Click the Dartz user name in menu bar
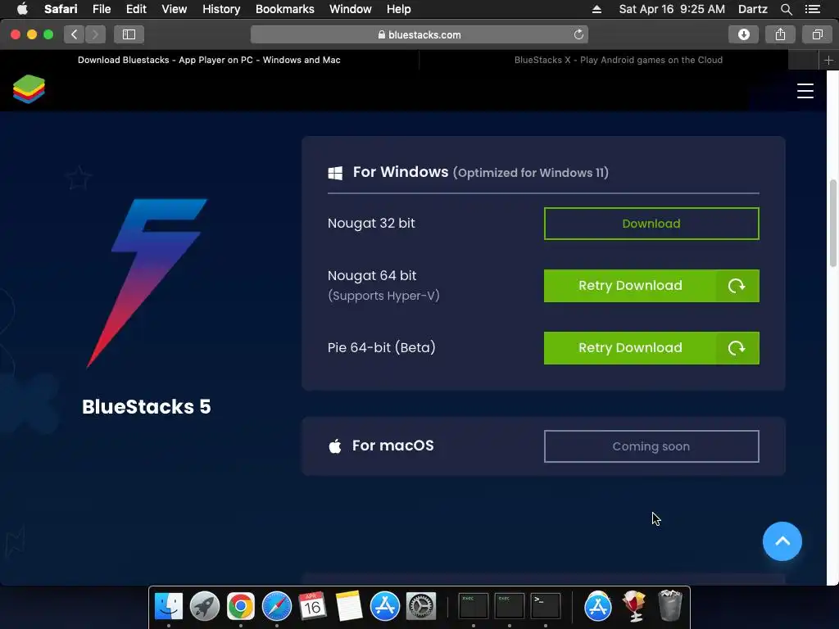Screen dimensions: 839x629 (x=752, y=9)
